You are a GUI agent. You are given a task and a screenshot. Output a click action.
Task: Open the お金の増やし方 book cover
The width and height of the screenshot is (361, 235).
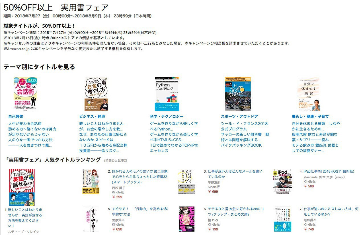96,94
